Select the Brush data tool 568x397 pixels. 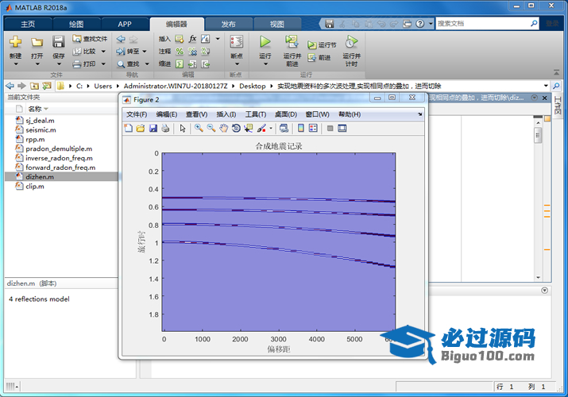[x=261, y=128]
